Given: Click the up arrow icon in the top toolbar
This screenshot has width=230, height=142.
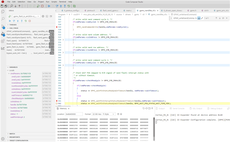Looking at the screenshot, I should coord(19,6).
